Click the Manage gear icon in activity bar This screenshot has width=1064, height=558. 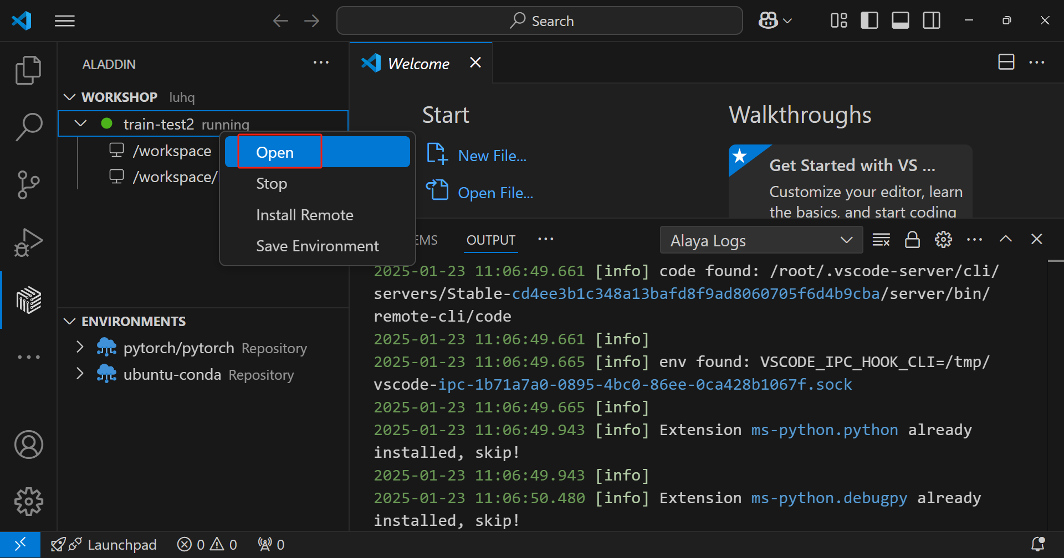28,502
